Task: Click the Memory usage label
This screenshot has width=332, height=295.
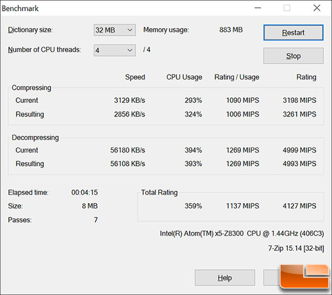Action: pos(166,30)
